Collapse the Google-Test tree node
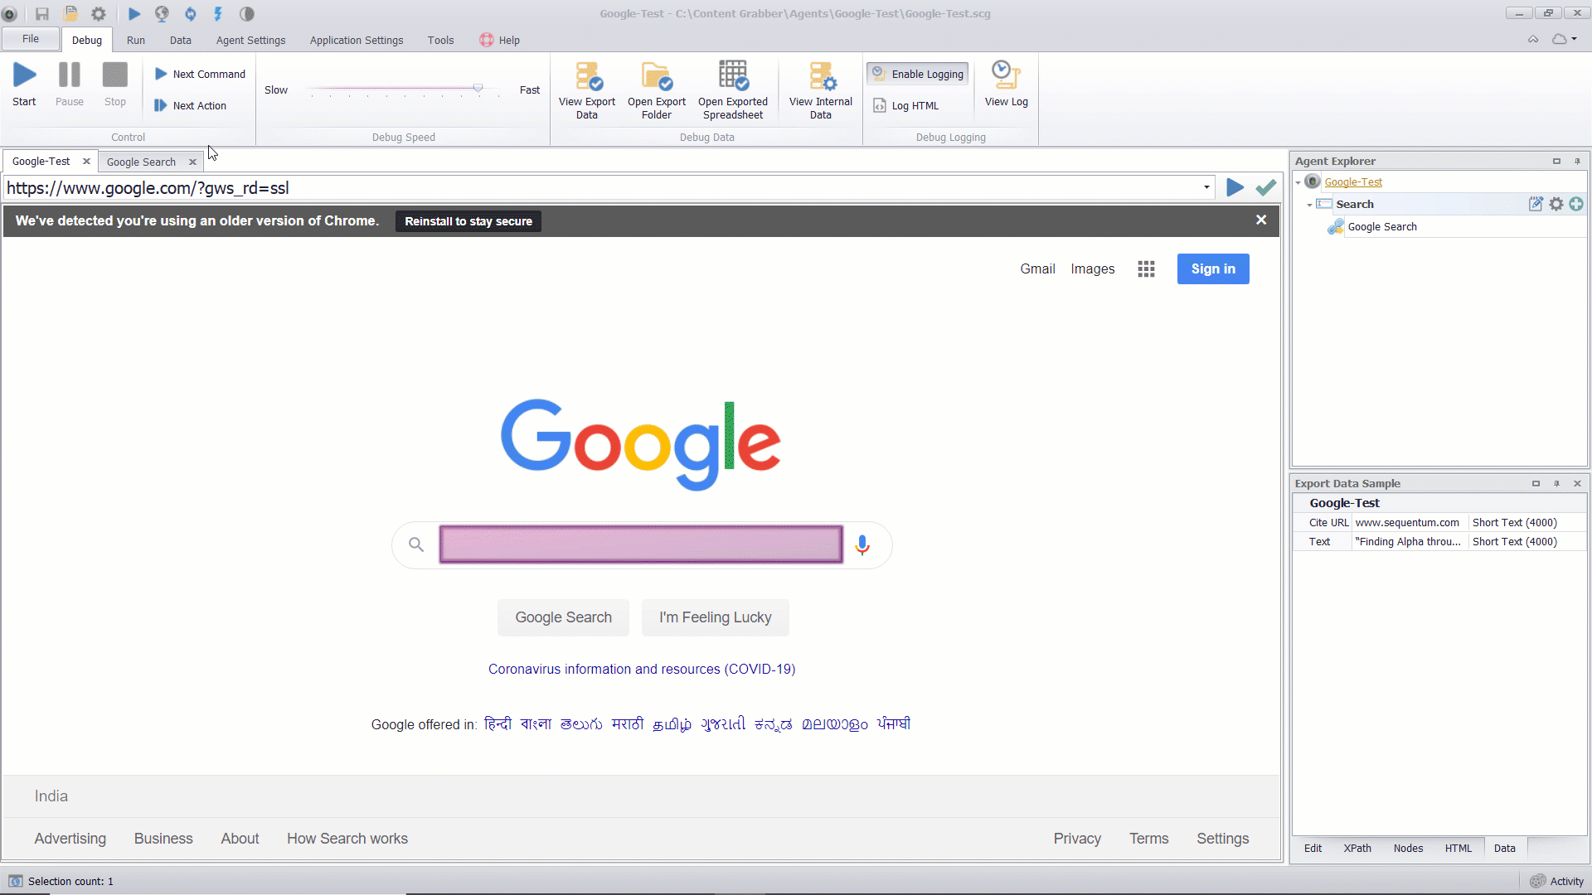This screenshot has width=1592, height=895. (x=1298, y=182)
